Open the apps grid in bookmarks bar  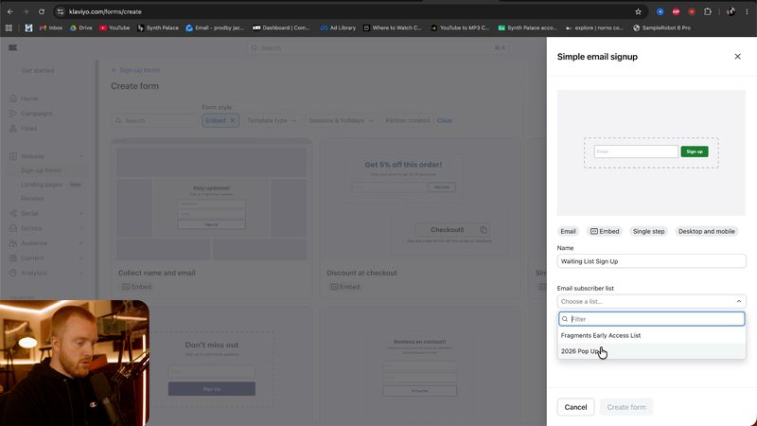pyautogui.click(x=9, y=28)
